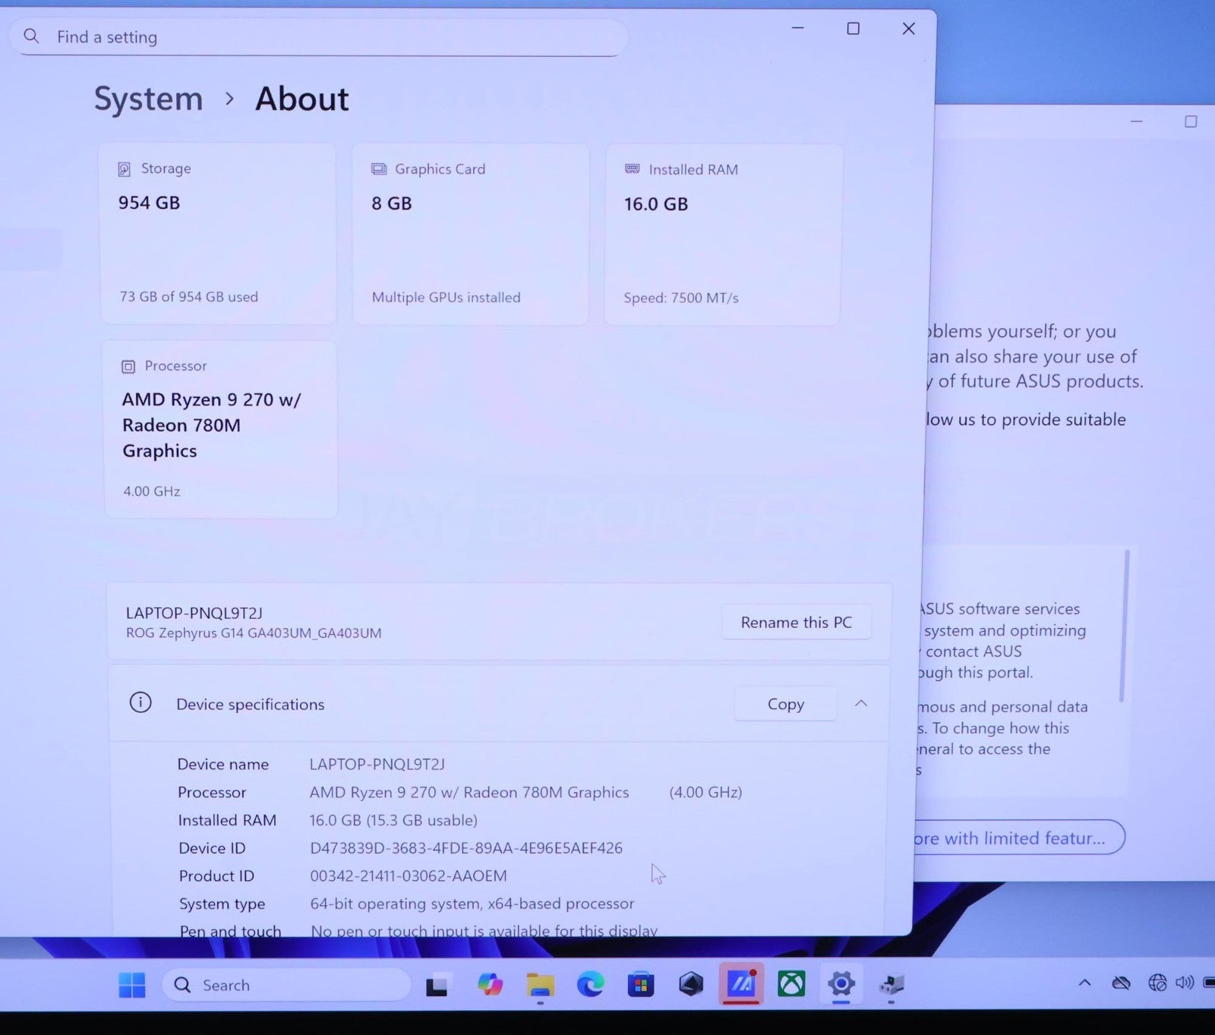Open File Explorer from the taskbar
1215x1035 pixels.
[x=540, y=985]
